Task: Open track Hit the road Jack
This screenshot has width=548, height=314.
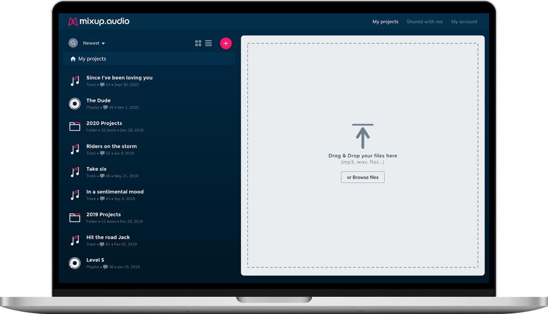Action: (x=108, y=237)
